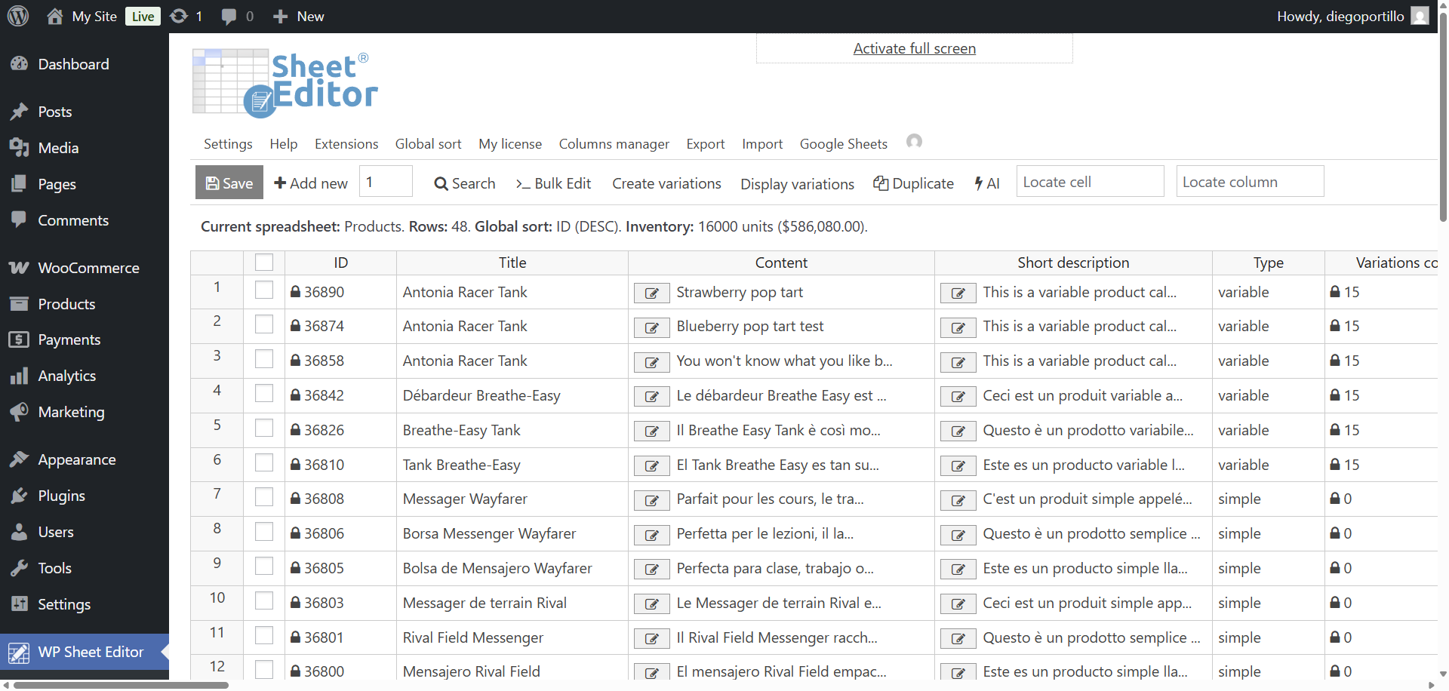Open content editor for Strawberry pop tart
The height and width of the screenshot is (691, 1449).
pyautogui.click(x=651, y=293)
